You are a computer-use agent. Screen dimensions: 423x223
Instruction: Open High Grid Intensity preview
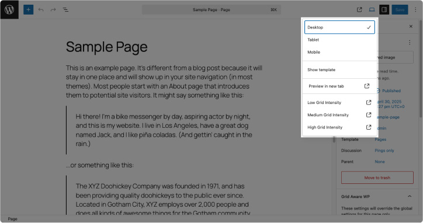coord(339,127)
